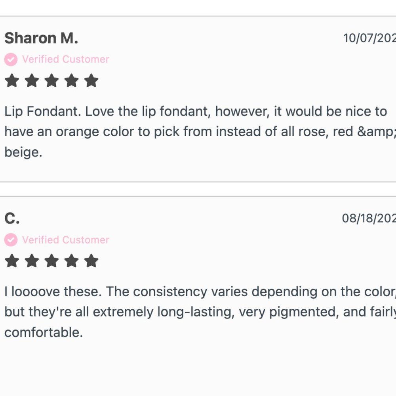This screenshot has width=396, height=396.
Task: Click the reviewer name Sharon M.
Action: click(41, 38)
